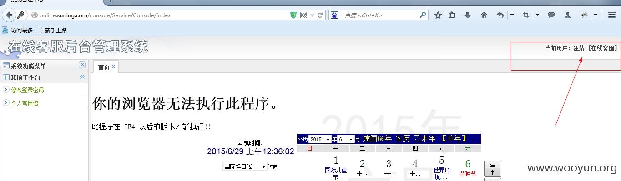Open 修改登录密码 menu item
621x181 pixels.
27,90
